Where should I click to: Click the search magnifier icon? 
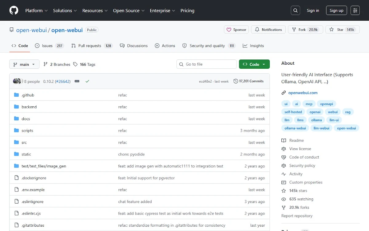tap(296, 10)
